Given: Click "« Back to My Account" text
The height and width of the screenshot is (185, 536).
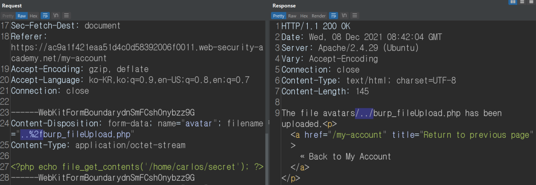Looking at the screenshot, I should click(x=345, y=157).
